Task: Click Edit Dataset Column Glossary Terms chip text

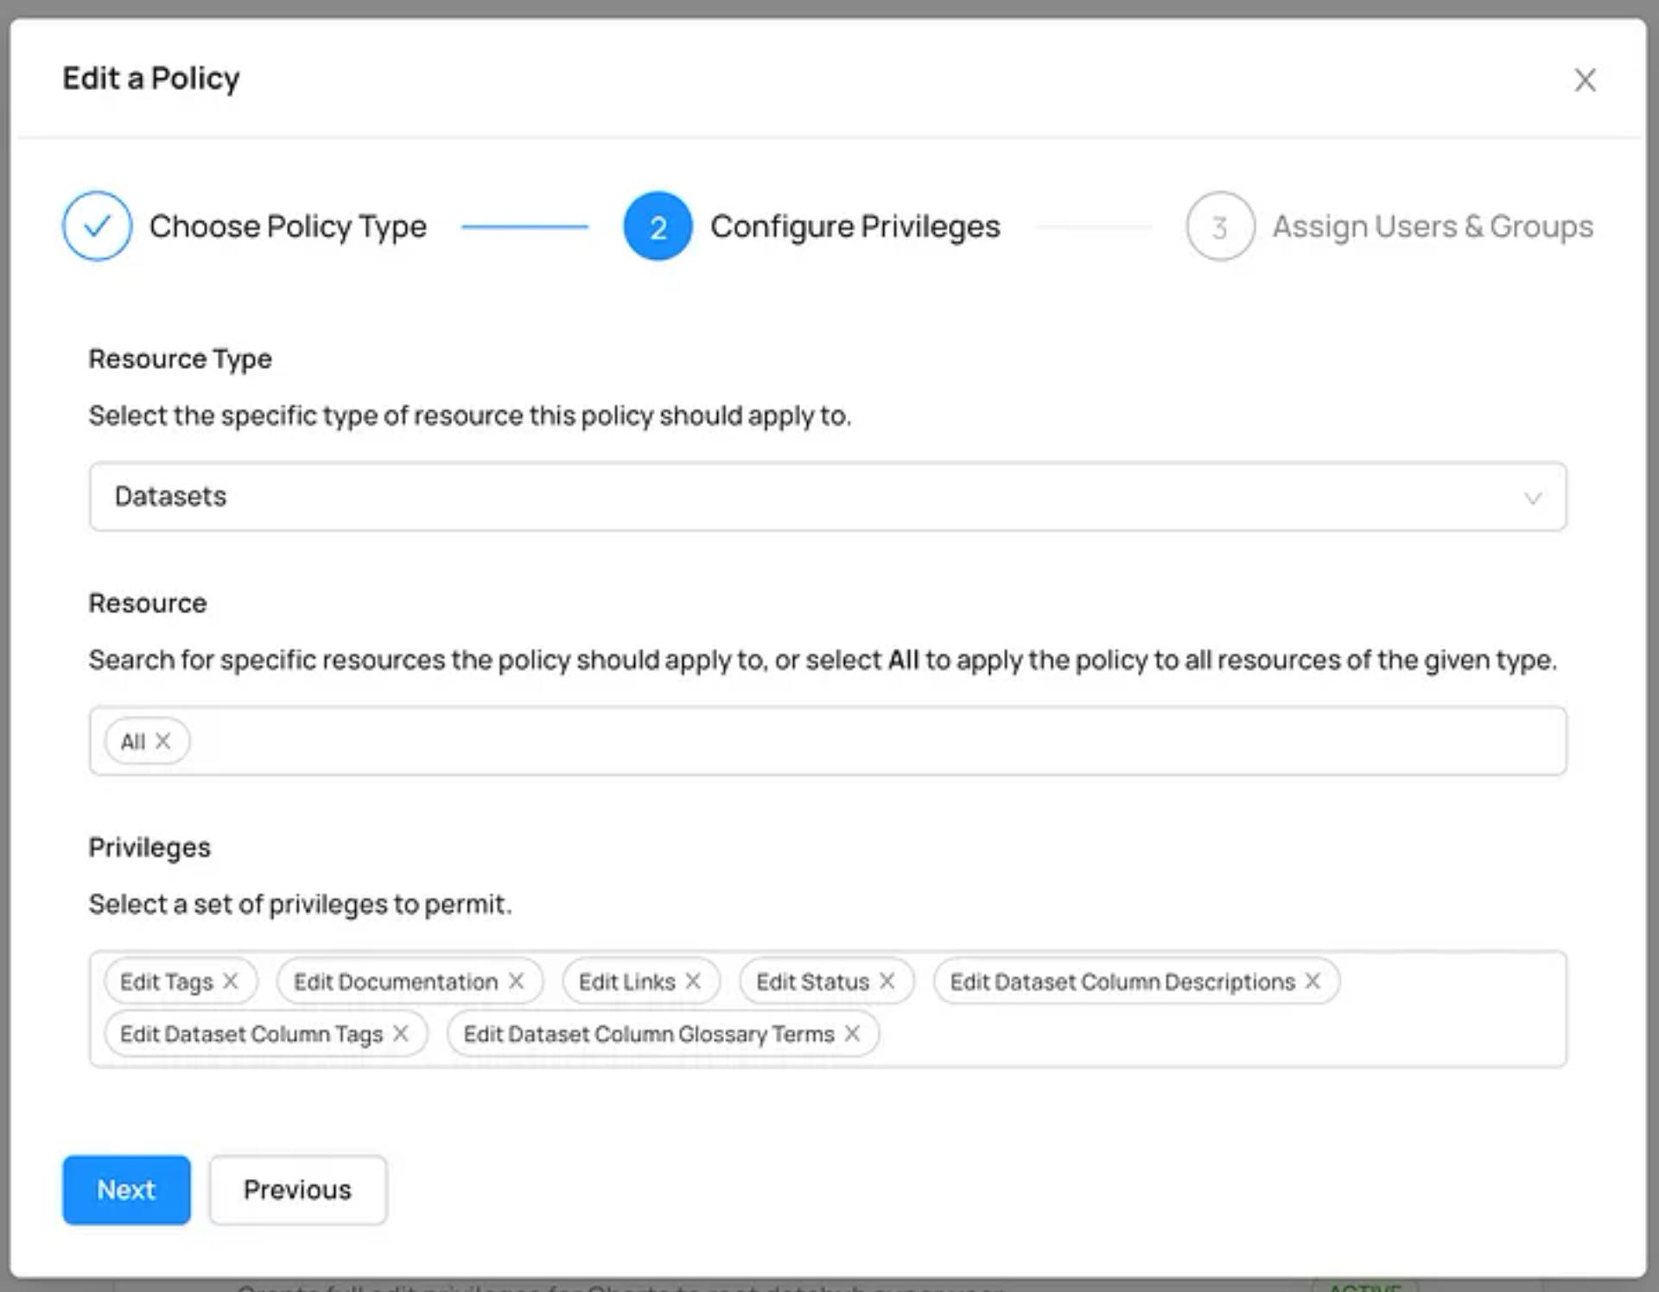Action: tap(649, 1034)
